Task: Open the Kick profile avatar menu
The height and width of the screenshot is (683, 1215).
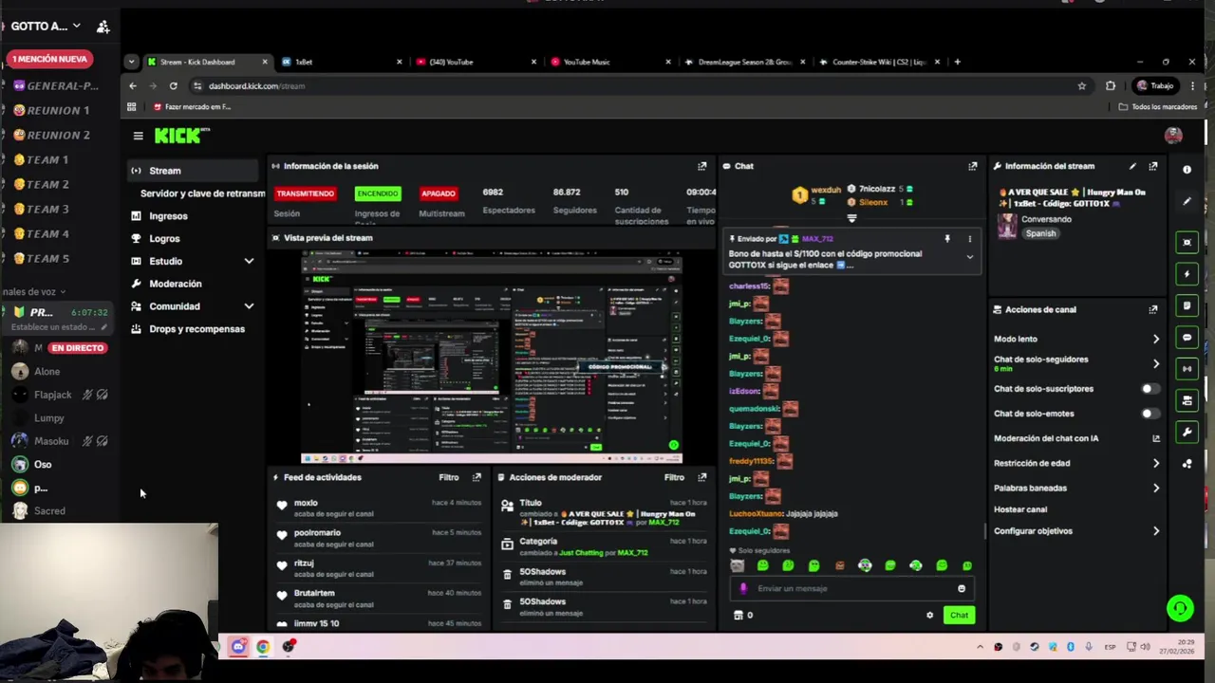Action: coord(1173,136)
